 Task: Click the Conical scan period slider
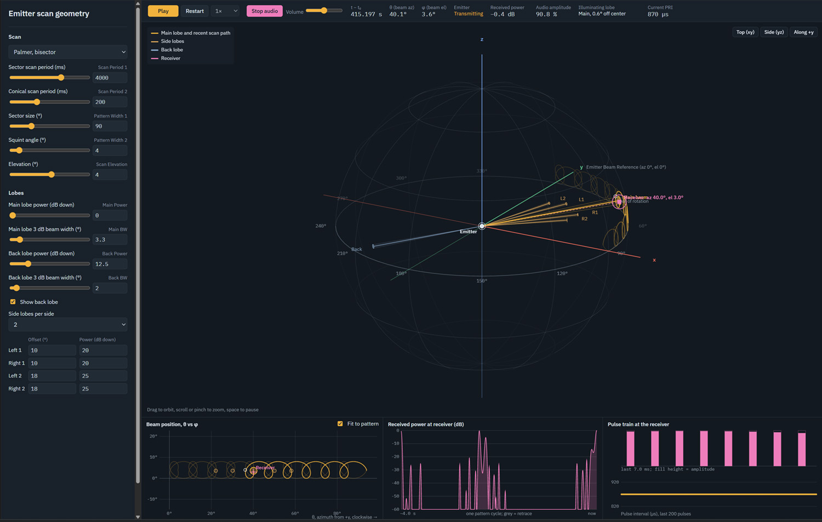[x=49, y=102]
